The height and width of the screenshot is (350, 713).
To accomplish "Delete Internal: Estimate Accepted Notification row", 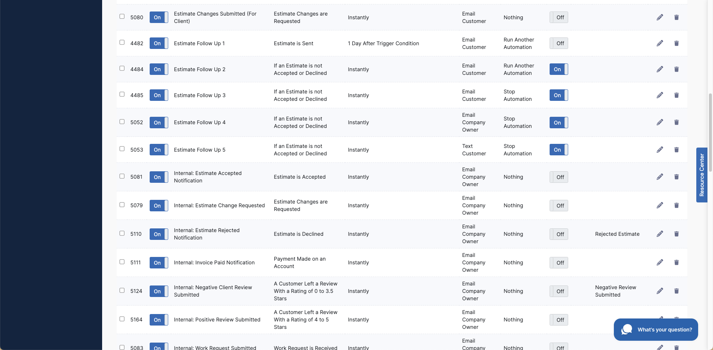I will click(x=676, y=177).
